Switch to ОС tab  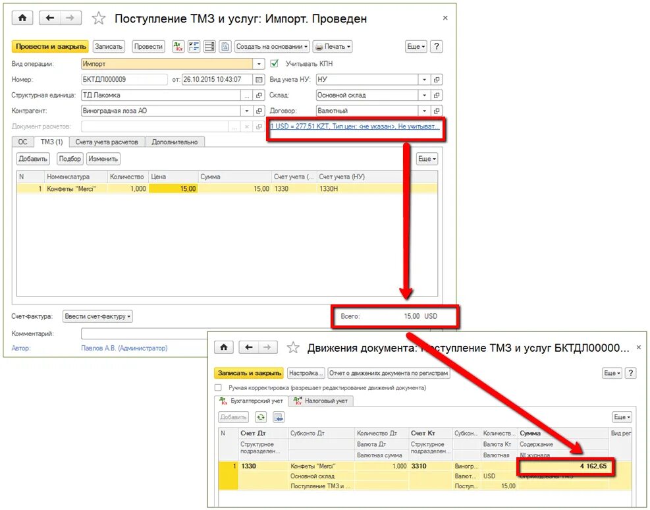pos(23,142)
